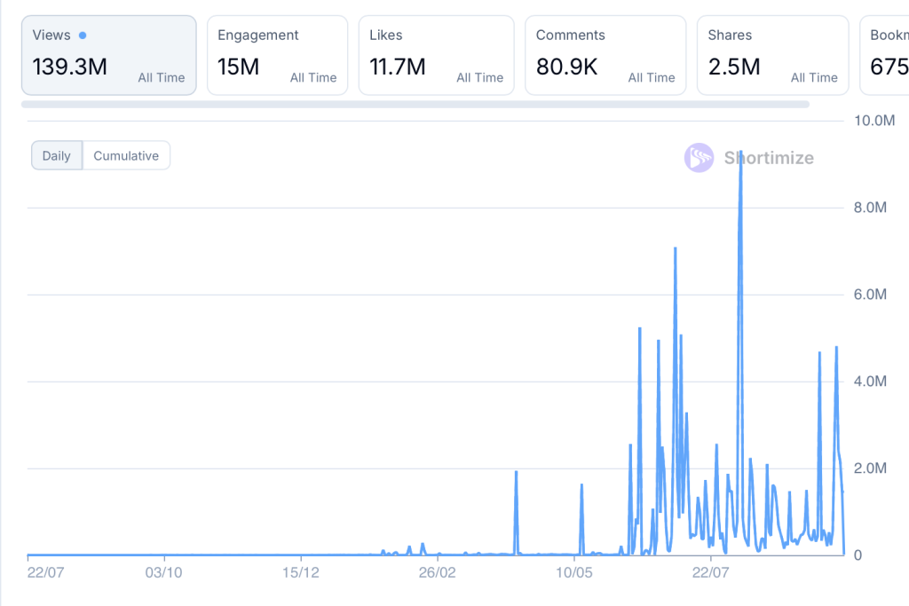Click the chart spike reaching about 7M
This screenshot has height=606, width=909.
pos(676,249)
